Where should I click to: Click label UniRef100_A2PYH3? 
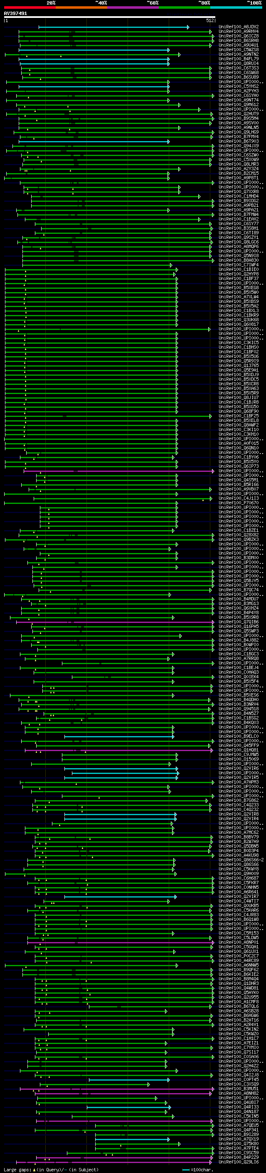pos(239,91)
